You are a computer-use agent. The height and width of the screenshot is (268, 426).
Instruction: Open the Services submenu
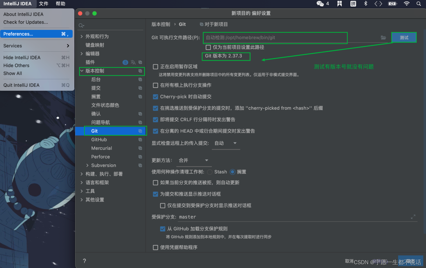36,46
